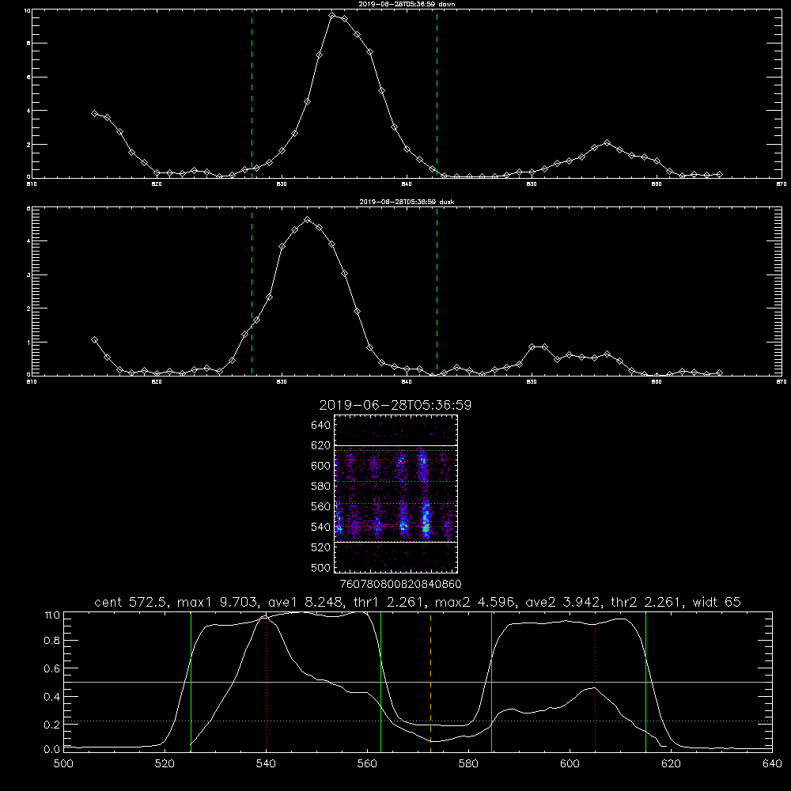791x791 pixels.
Task: Click the green vertical line near 584 in bottom plot
Action: click(491, 681)
